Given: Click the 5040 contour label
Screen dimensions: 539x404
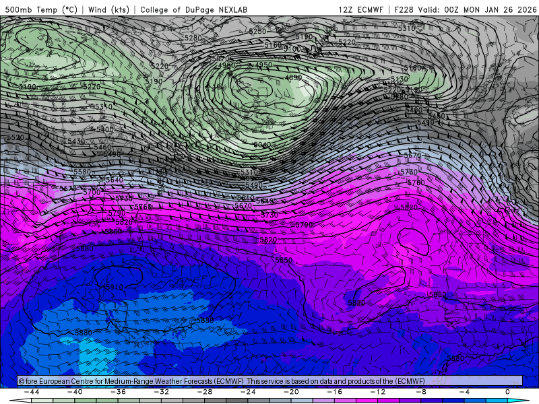Looking at the screenshot, I should tap(262, 145).
